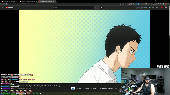Click the colorful extension icon beside create
Viewport: 170px width, 95px height.
pos(150,8)
